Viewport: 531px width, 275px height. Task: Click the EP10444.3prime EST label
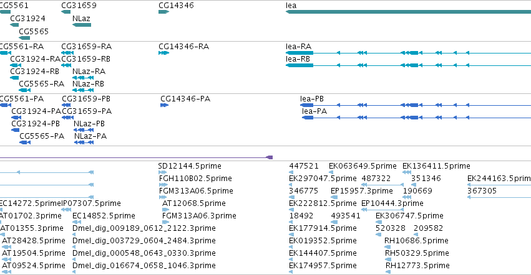point(392,203)
